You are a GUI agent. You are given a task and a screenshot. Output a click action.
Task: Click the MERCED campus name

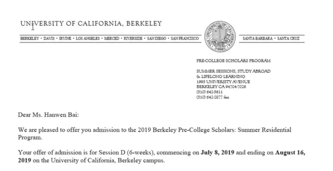(x=112, y=39)
